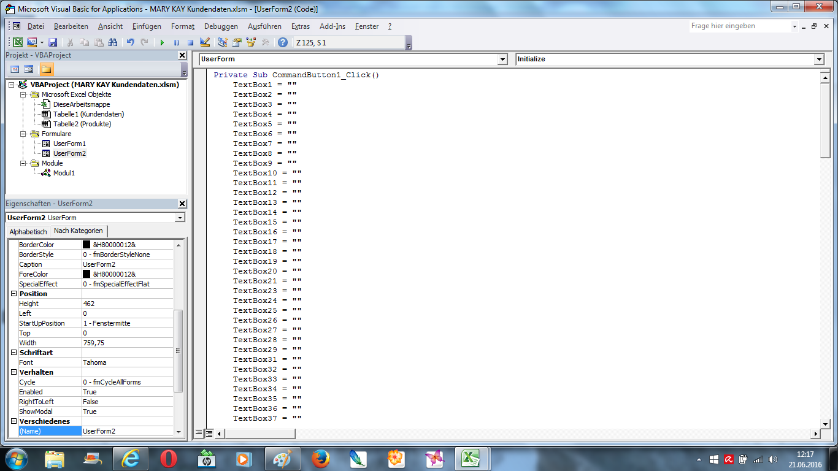Viewport: 838px width, 471px height.
Task: Click View Code icon in Project panel
Action: click(x=15, y=69)
